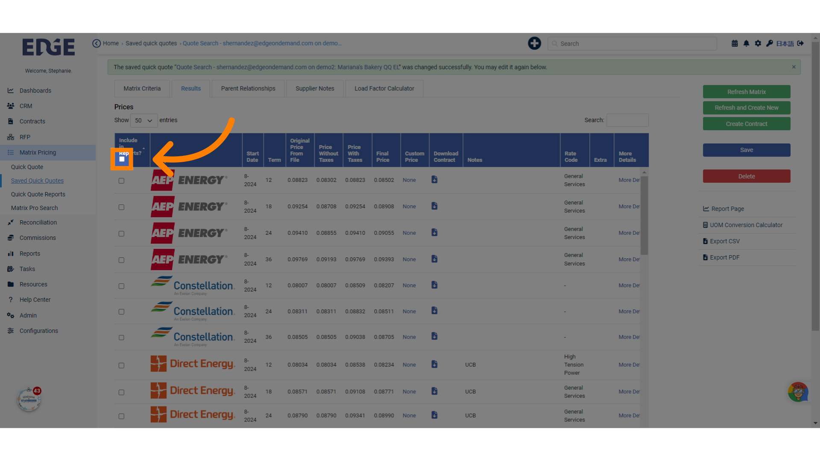820x461 pixels.
Task: Open RFP in sidebar
Action: pyautogui.click(x=48, y=137)
